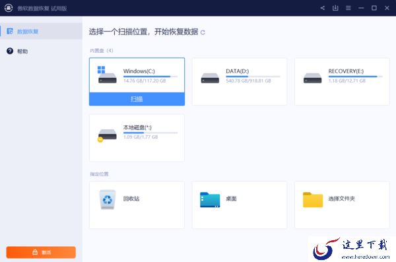Click the Windows(C:) usage bar
The height and width of the screenshot is (262, 396).
[x=150, y=77]
